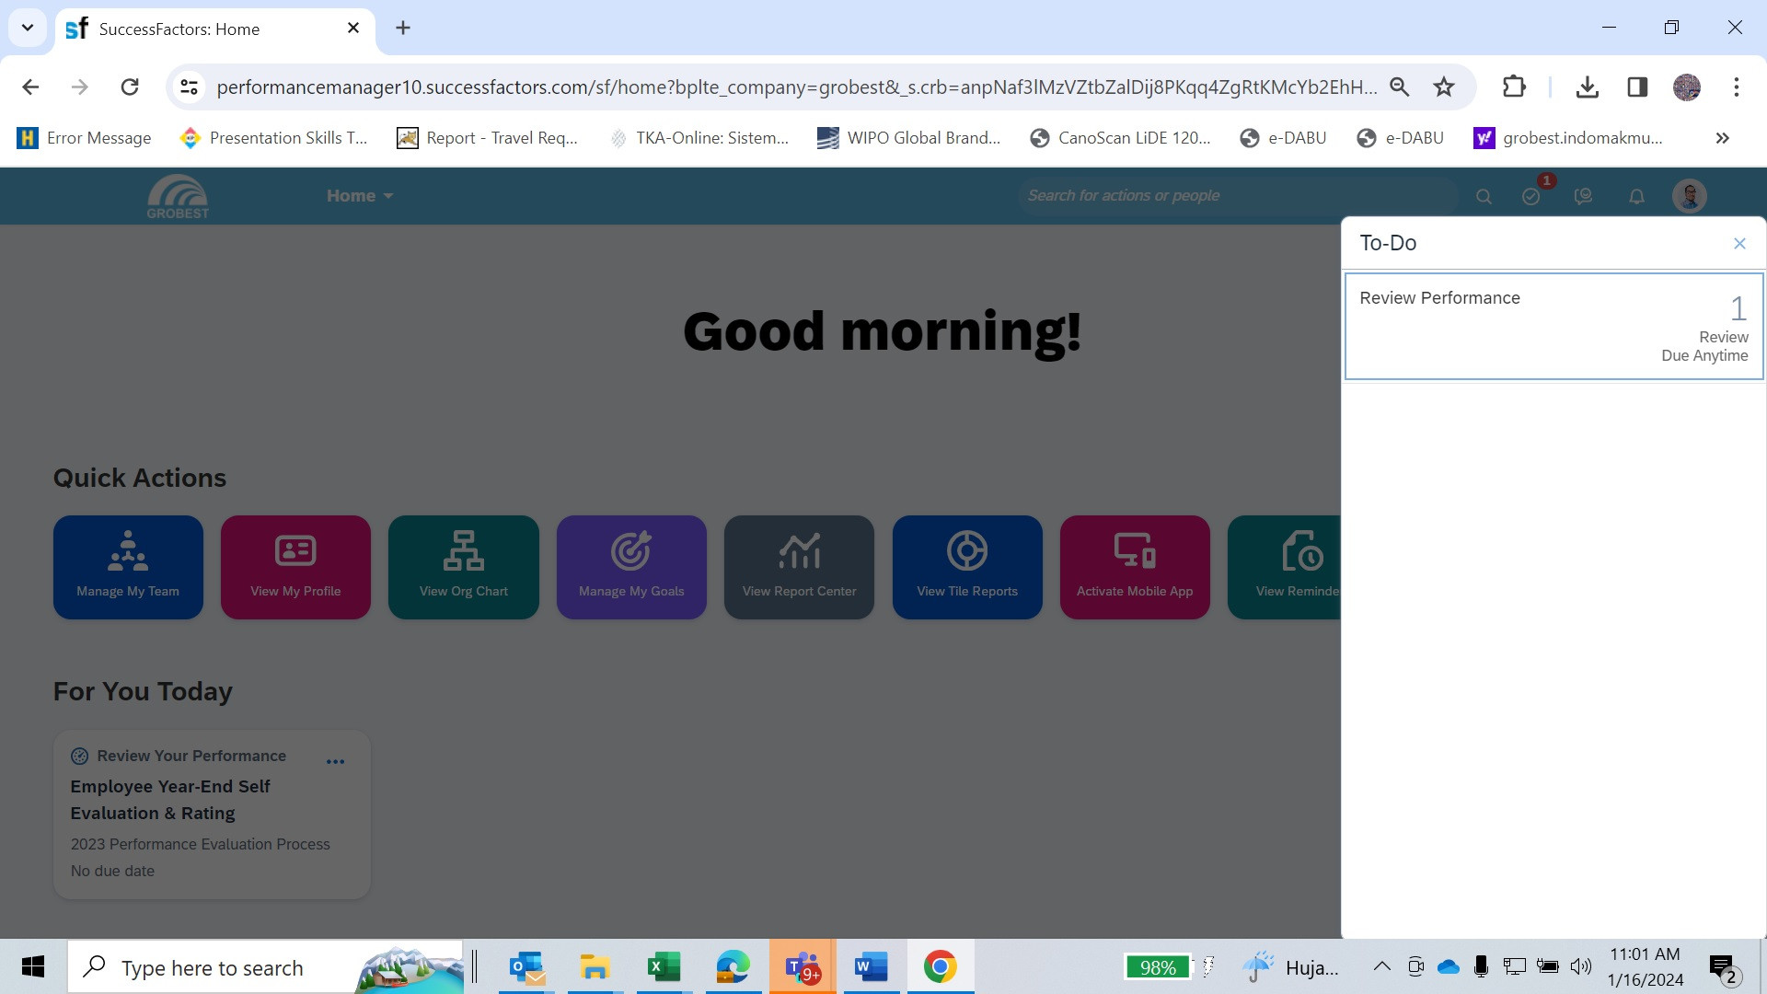Image resolution: width=1767 pixels, height=994 pixels.
Task: Expand the hidden bookmarks chevron
Action: point(1722,138)
